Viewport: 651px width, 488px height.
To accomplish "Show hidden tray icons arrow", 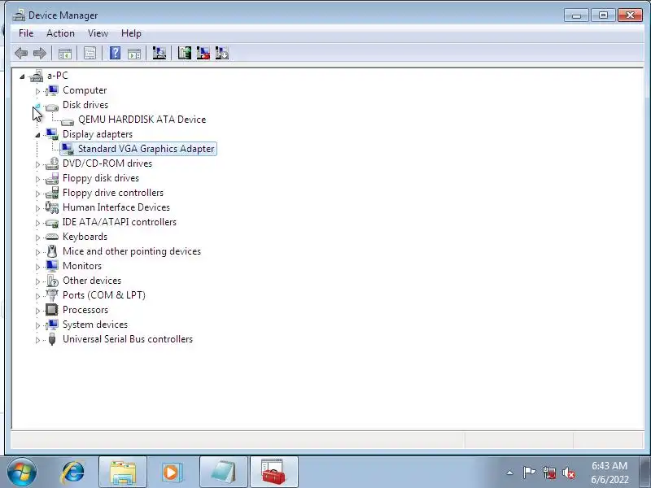I will point(510,473).
